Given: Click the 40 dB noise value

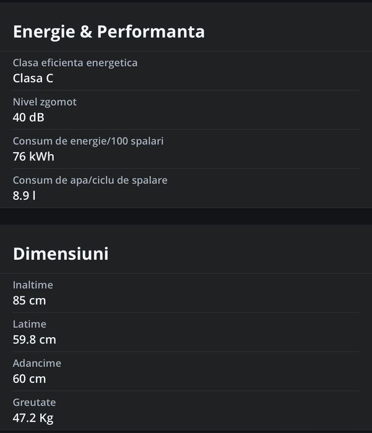Looking at the screenshot, I should (x=28, y=117).
